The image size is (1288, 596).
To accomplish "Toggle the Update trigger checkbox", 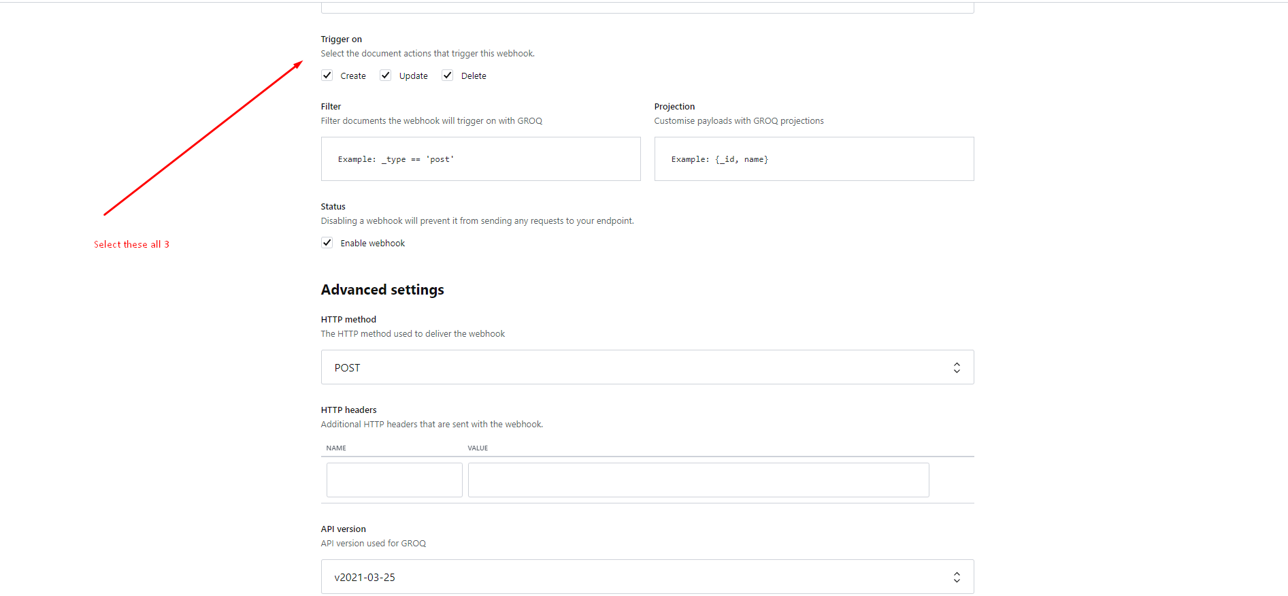I will [386, 76].
